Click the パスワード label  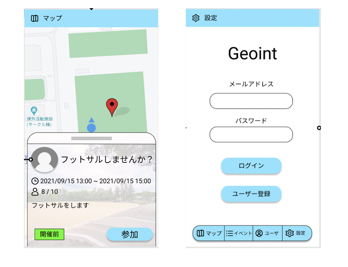tap(251, 121)
